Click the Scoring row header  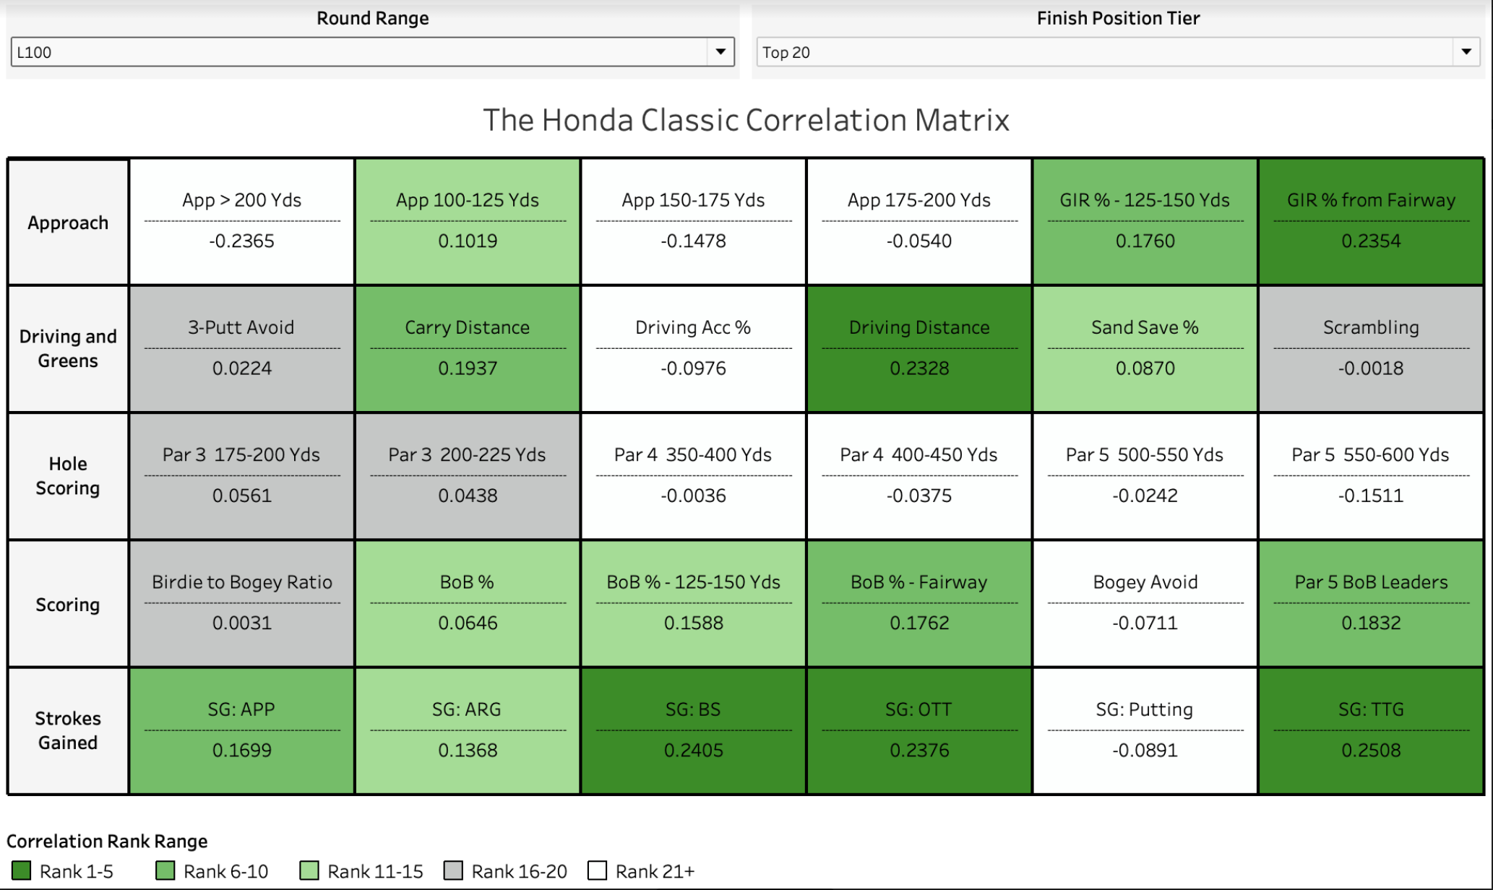pos(68,604)
